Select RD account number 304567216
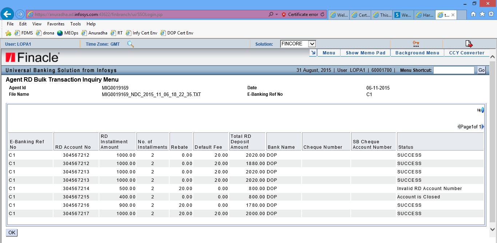Viewport: 497px width, 243px height. click(76, 205)
